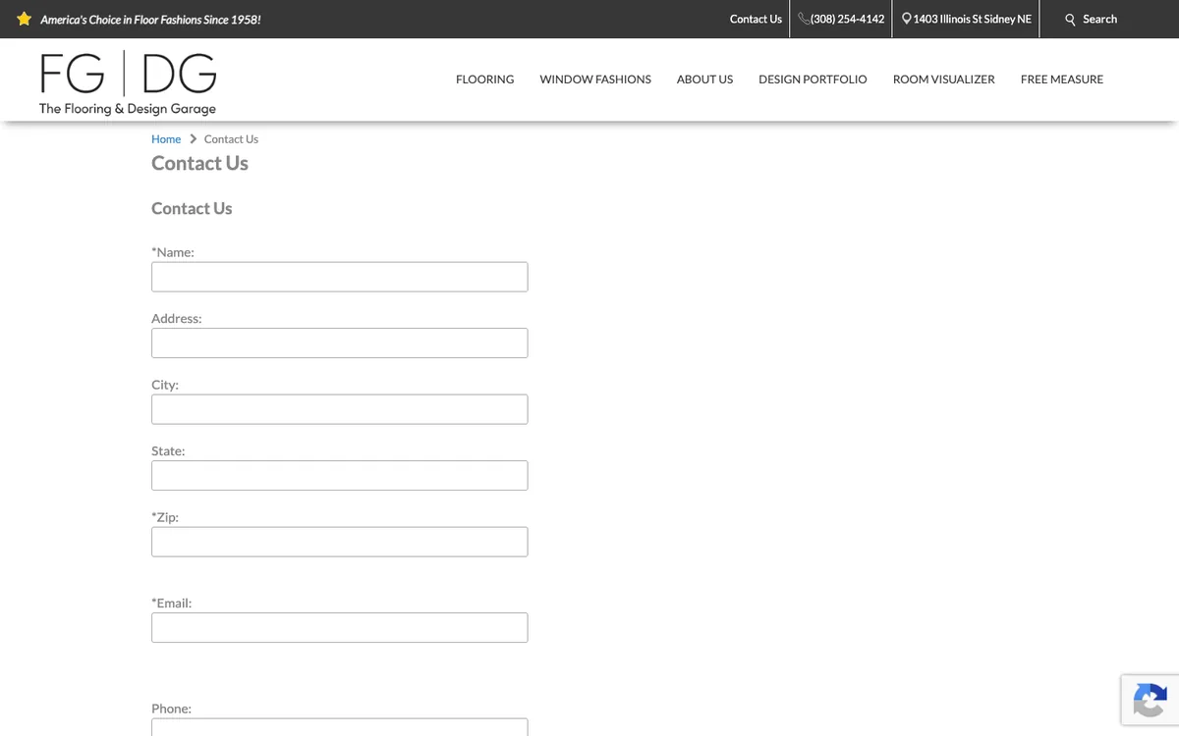This screenshot has height=736, width=1179.
Task: Open the reCAPTCHA badge
Action: (x=1150, y=700)
